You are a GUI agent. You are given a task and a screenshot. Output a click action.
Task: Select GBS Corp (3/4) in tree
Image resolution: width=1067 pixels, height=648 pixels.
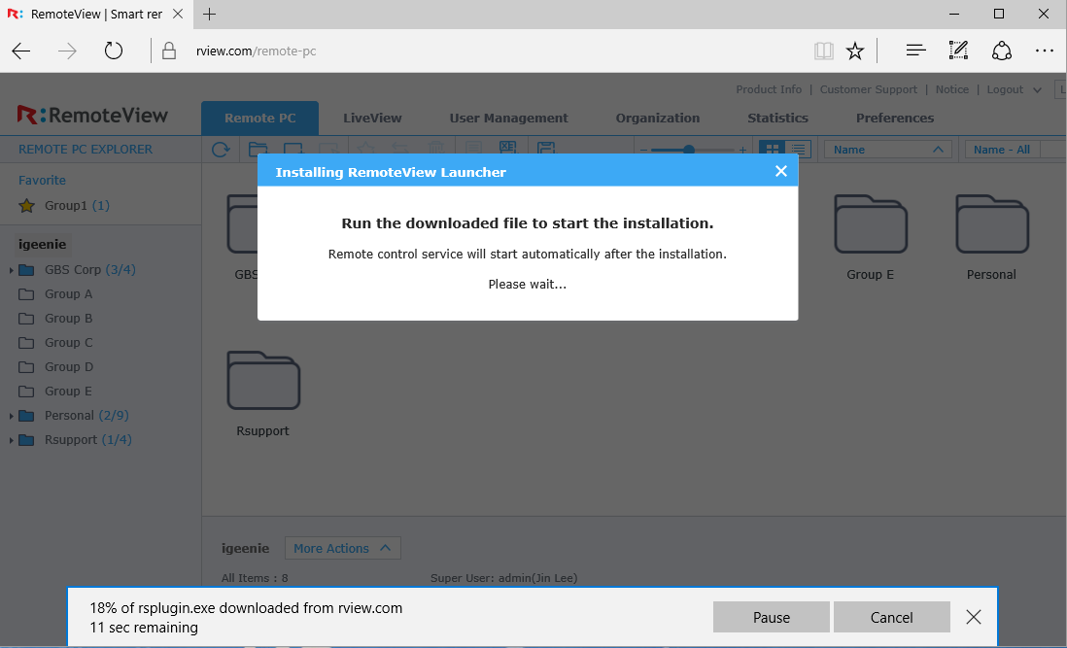click(89, 270)
